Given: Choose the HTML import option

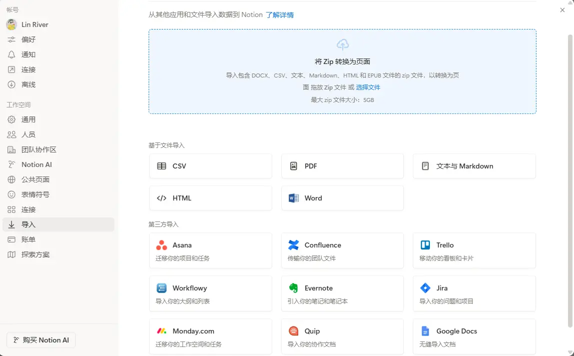Looking at the screenshot, I should (211, 198).
